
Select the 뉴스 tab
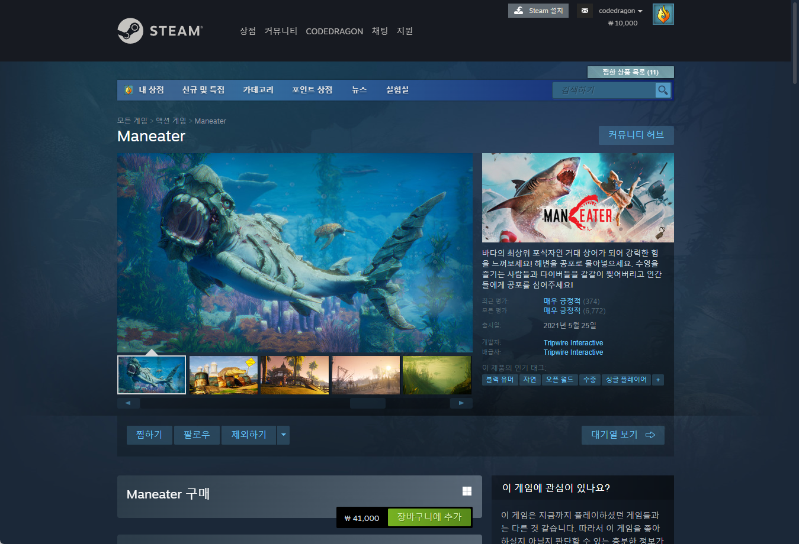coord(359,90)
